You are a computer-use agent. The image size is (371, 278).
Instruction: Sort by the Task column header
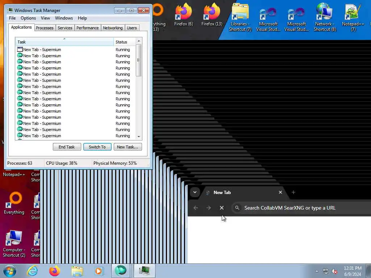pos(64,42)
